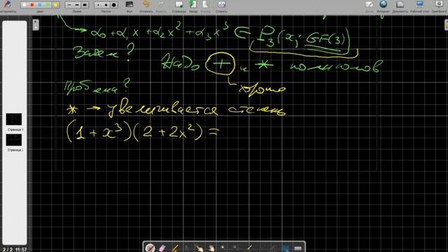
Task: Select the blue pen color
Action: [40, 5]
